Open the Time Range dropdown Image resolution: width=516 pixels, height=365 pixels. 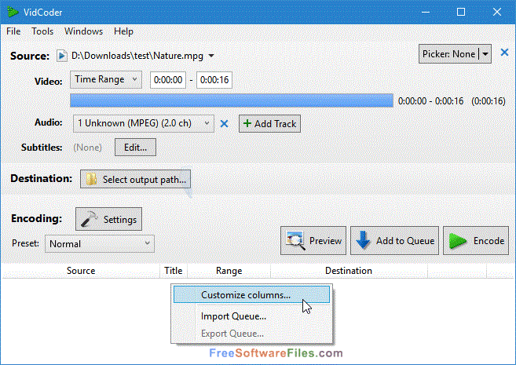(106, 79)
